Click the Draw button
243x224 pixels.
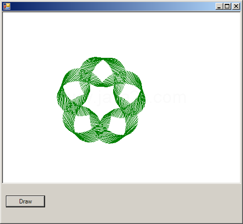coord(25,201)
